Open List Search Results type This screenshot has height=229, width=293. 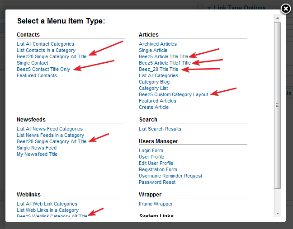[x=160, y=129]
